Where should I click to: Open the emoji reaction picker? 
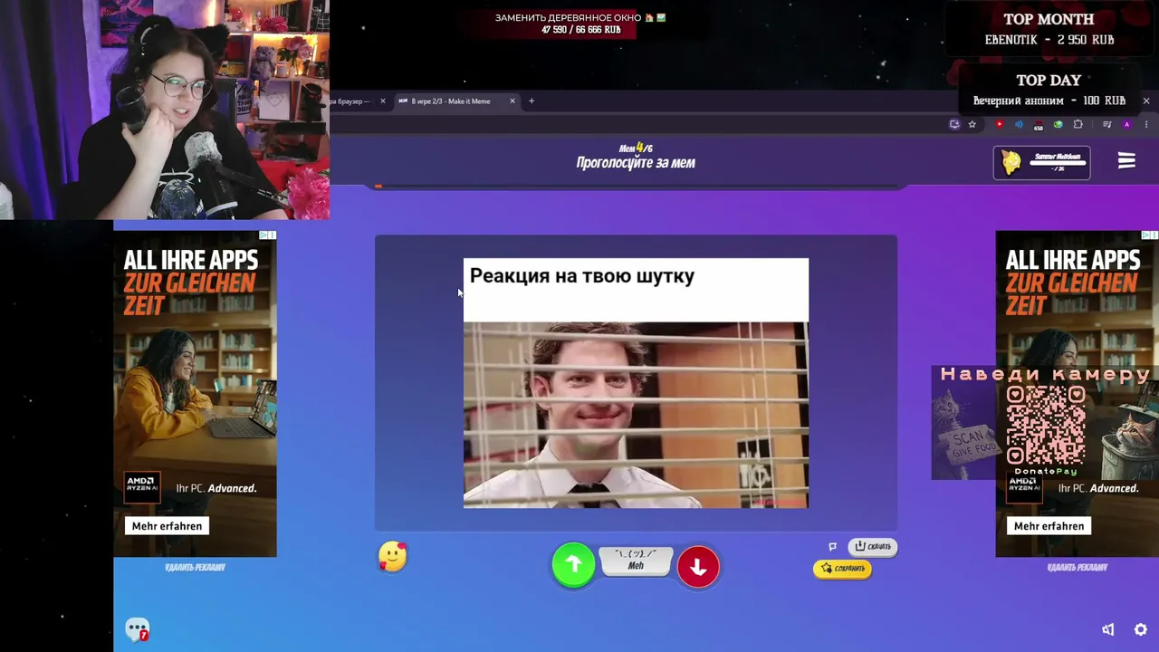point(393,557)
